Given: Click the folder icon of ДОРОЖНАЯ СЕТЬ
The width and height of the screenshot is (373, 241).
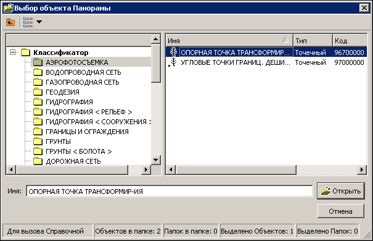Looking at the screenshot, I should [x=38, y=161].
